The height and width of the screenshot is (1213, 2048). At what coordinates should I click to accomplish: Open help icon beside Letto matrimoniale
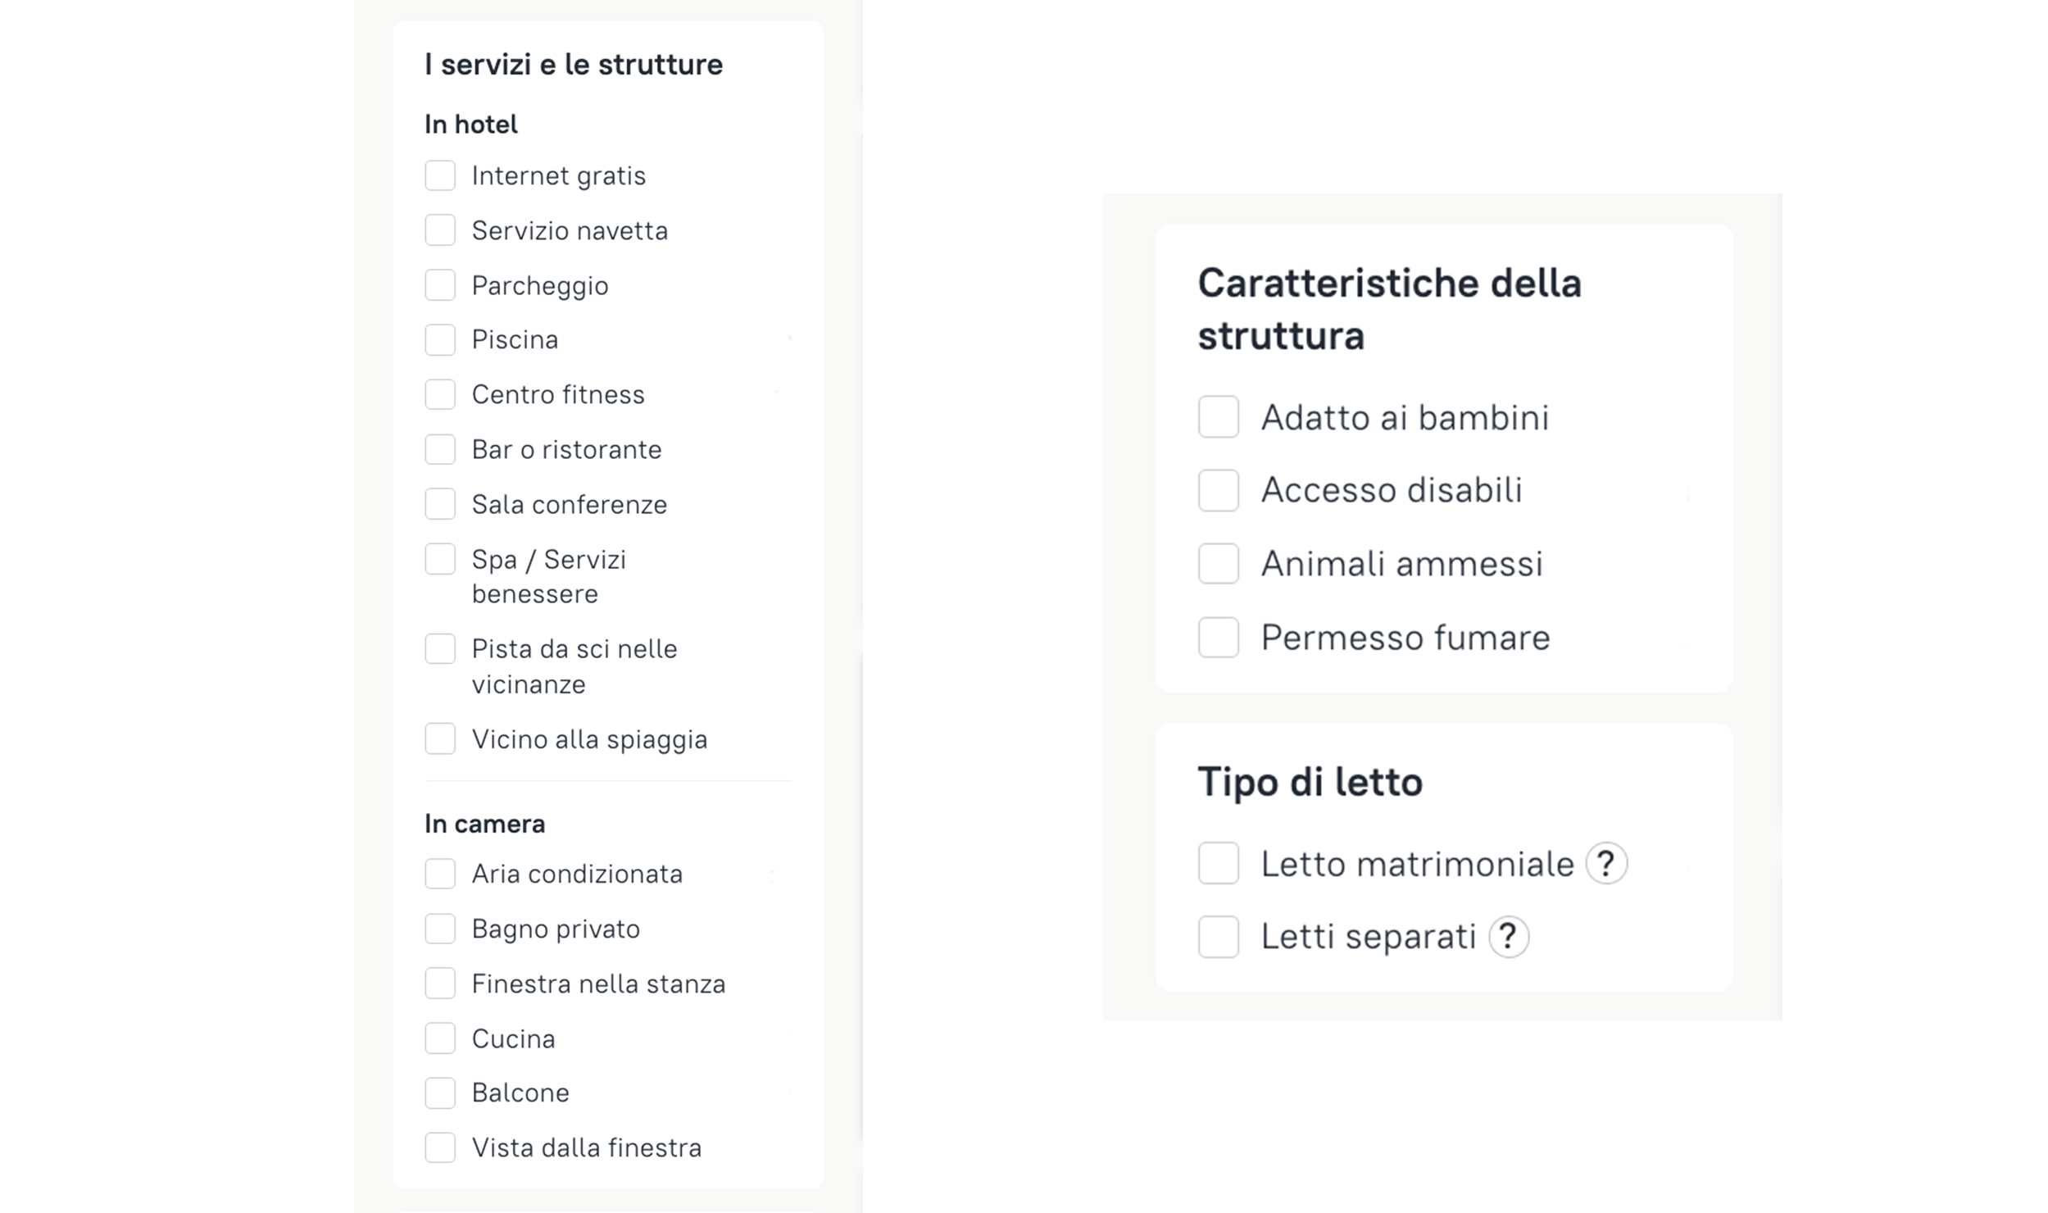click(x=1605, y=863)
